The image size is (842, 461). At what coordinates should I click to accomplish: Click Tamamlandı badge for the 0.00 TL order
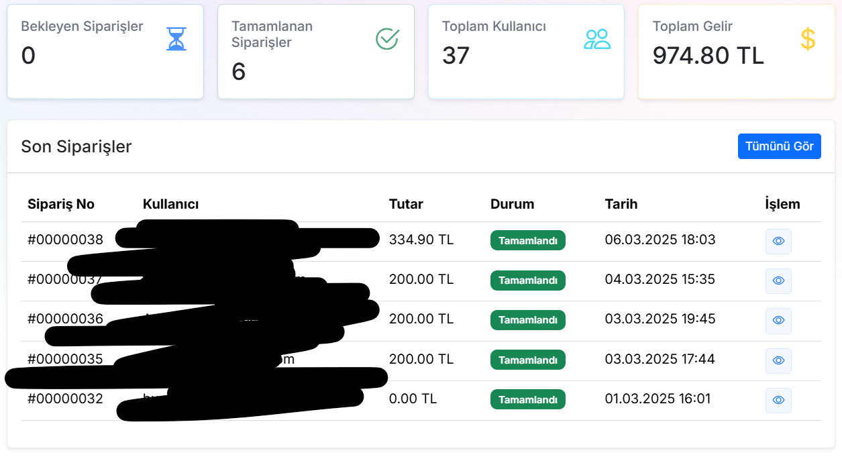[x=528, y=399]
